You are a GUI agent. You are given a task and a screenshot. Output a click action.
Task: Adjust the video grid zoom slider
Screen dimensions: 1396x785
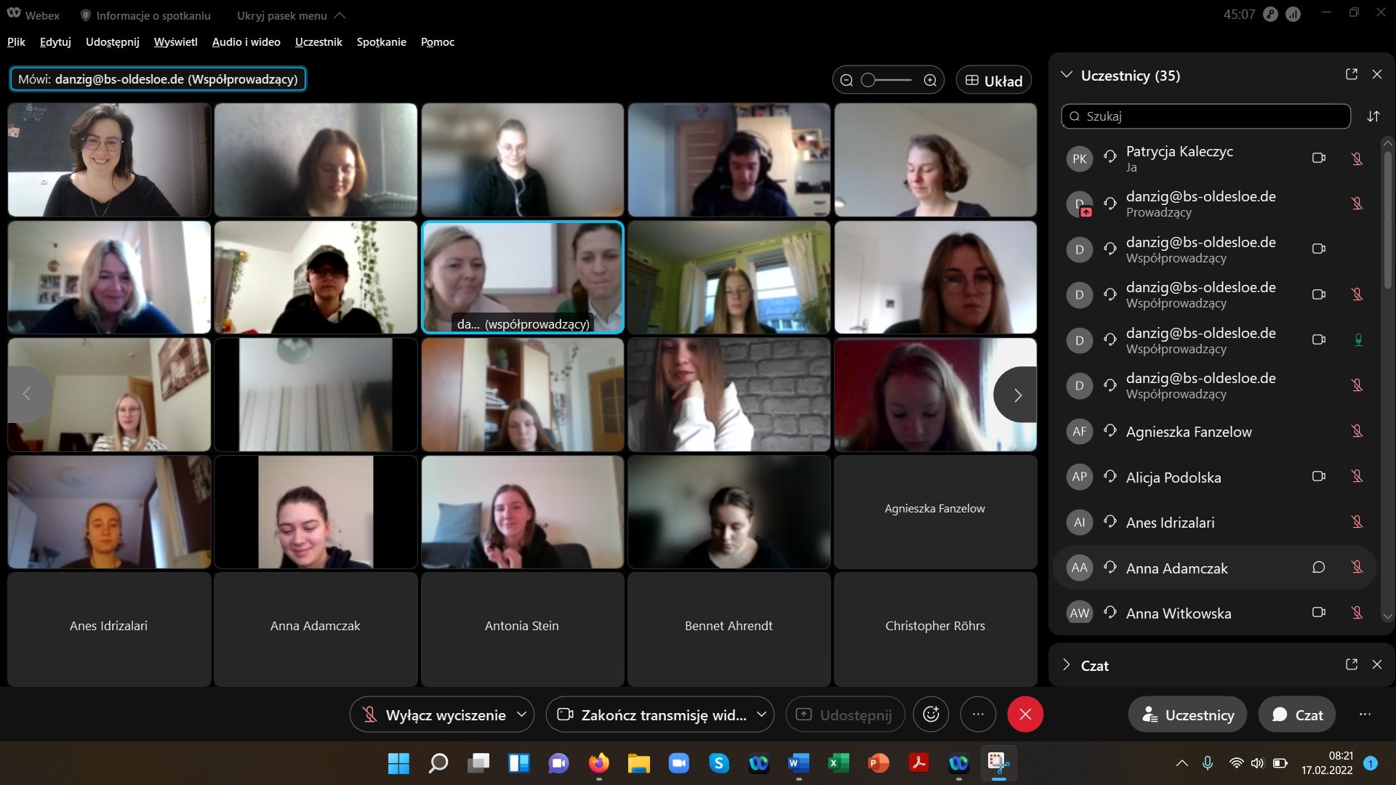[x=886, y=80]
